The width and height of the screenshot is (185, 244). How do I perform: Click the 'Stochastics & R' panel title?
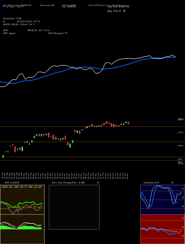tap(151, 183)
